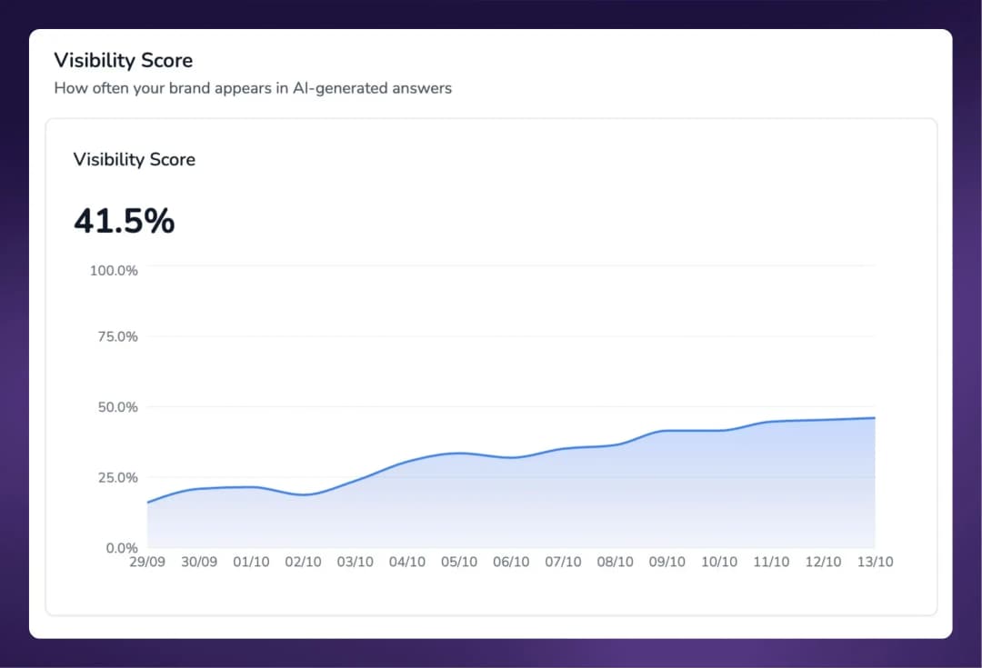Click the 100.0% y-axis label
The height and width of the screenshot is (668, 982).
pyautogui.click(x=114, y=271)
